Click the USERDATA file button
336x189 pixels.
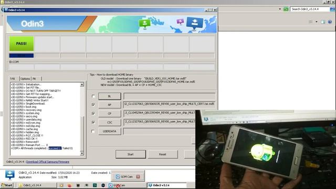point(110,131)
